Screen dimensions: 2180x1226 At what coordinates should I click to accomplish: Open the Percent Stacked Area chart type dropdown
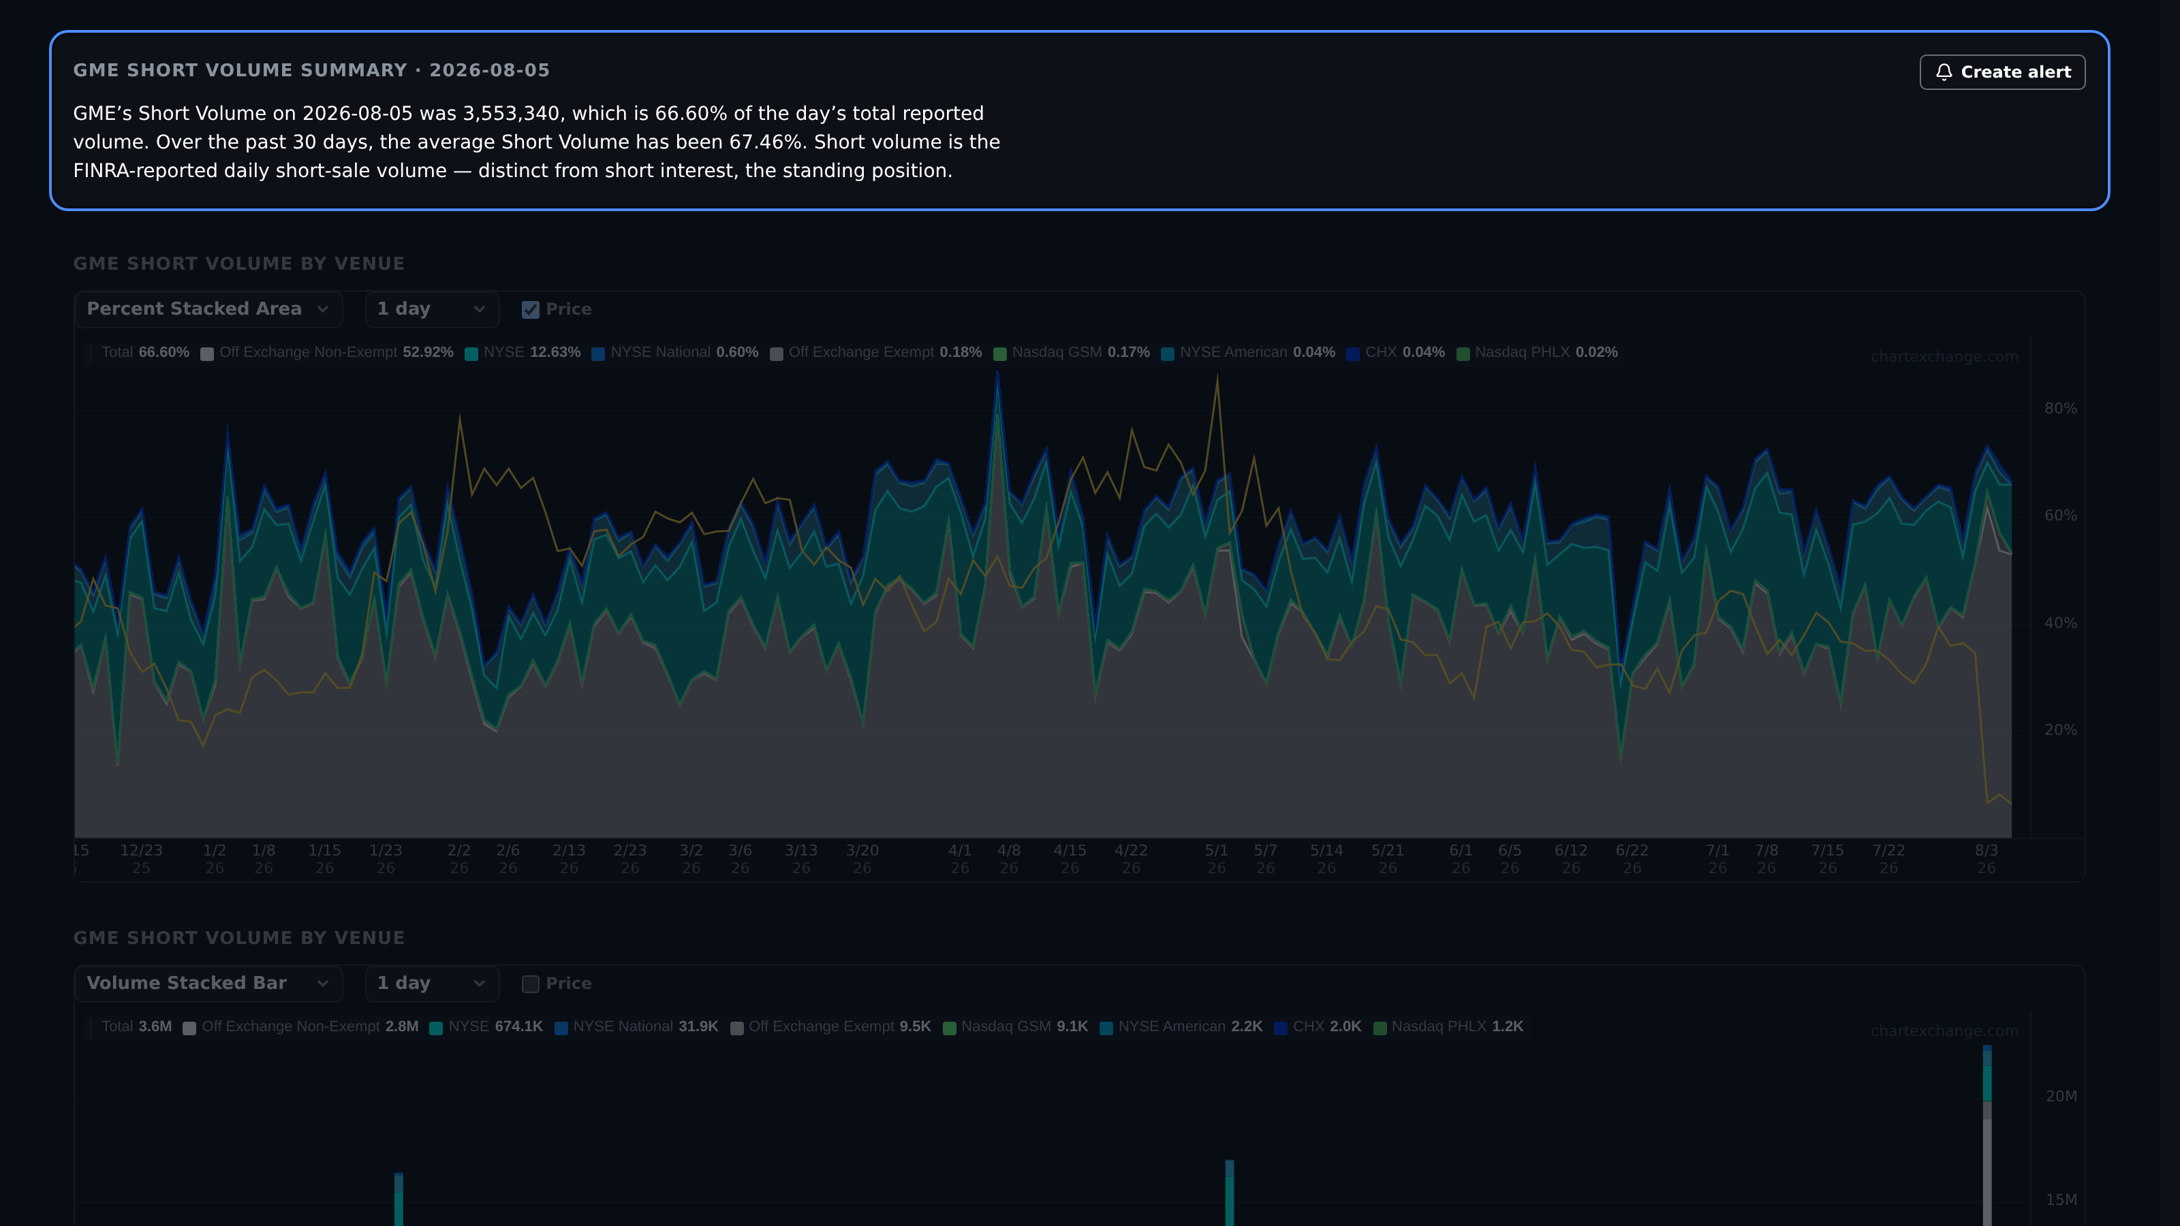pyautogui.click(x=208, y=309)
